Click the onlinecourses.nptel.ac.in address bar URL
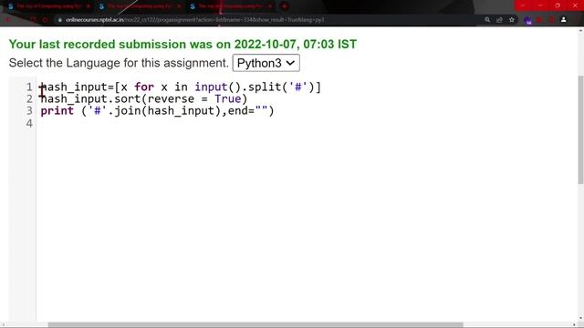 point(194,20)
